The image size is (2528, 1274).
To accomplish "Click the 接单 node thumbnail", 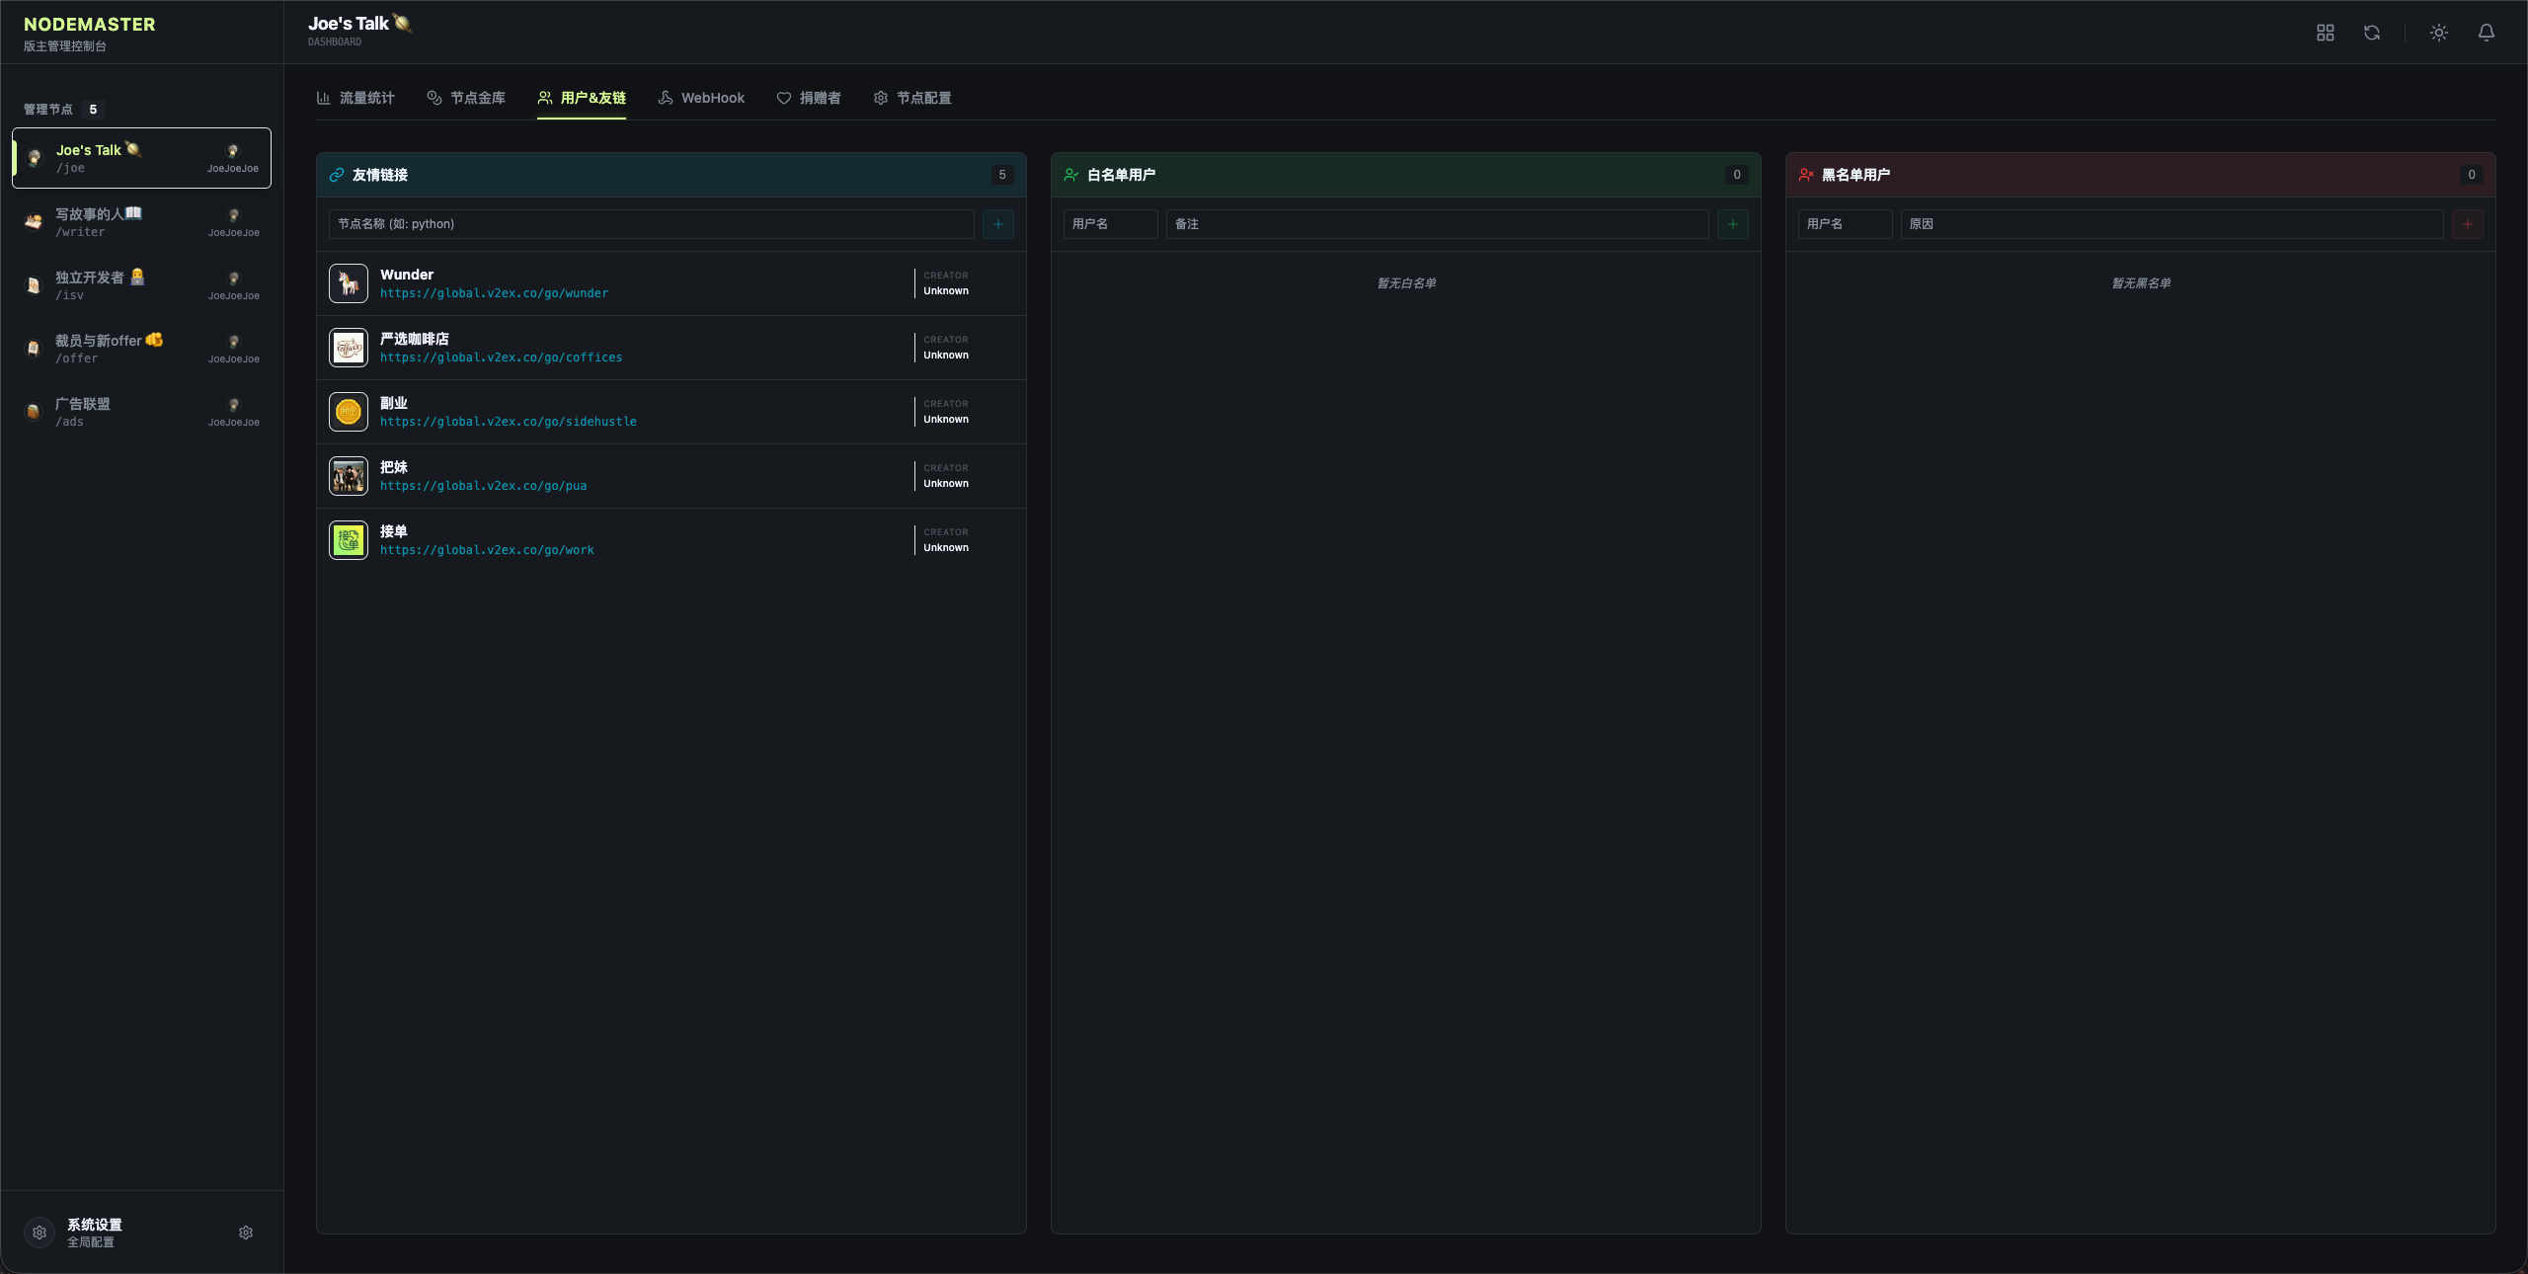I will point(349,540).
